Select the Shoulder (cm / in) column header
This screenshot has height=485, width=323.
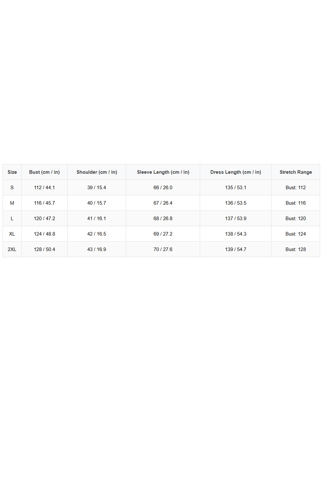(97, 172)
